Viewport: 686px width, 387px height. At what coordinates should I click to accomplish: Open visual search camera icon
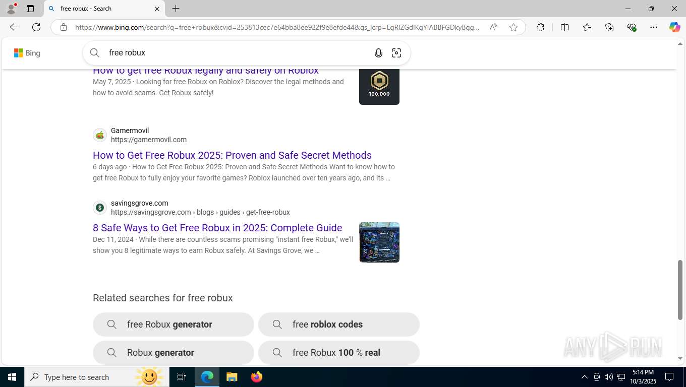pyautogui.click(x=396, y=53)
